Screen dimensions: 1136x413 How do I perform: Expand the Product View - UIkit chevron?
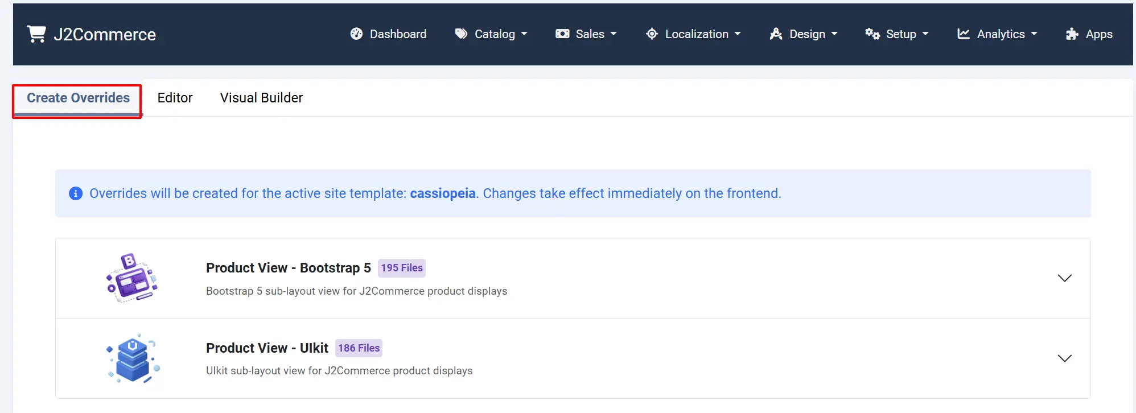point(1065,358)
